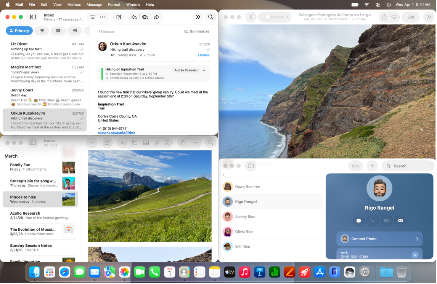Open Maps from the Dock
This screenshot has width=437, height=284.
pos(109,272)
